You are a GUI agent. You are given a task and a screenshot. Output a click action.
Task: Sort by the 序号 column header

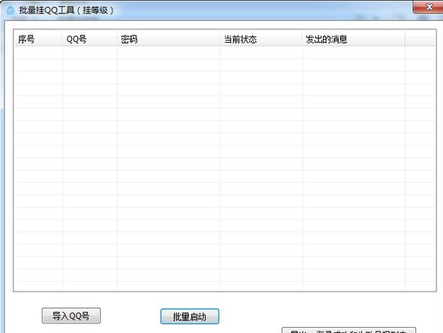(38, 39)
